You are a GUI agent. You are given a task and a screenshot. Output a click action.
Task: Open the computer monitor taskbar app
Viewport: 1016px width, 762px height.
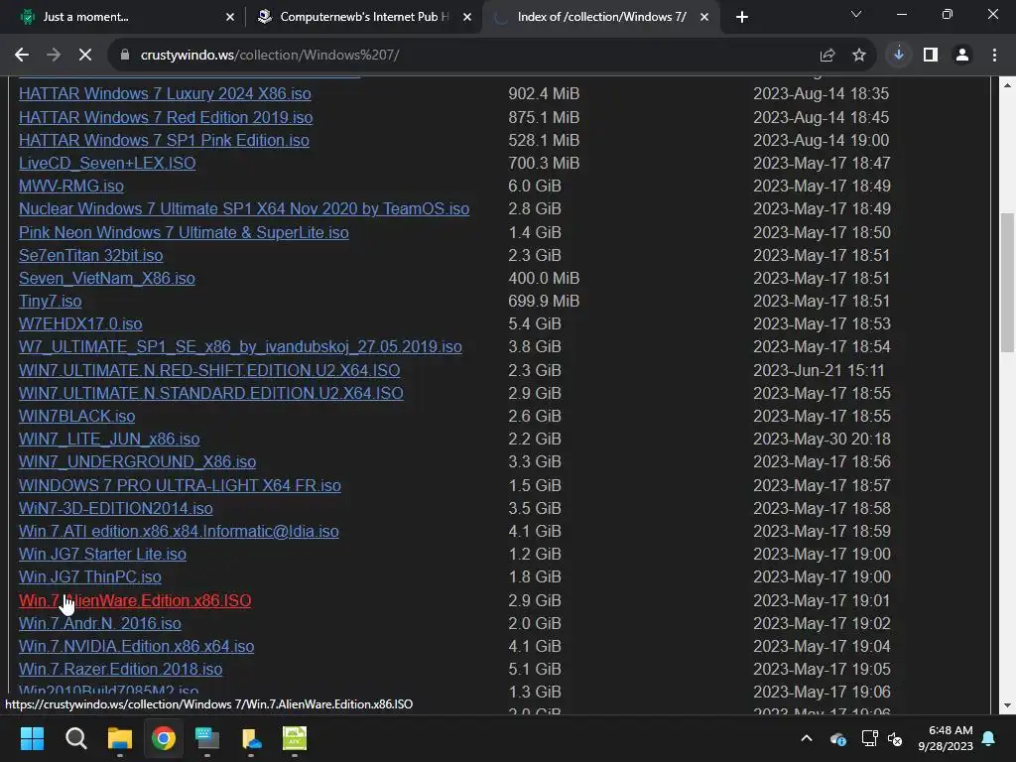point(207,738)
